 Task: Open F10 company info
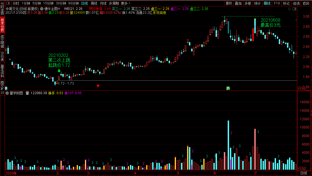click(277, 3)
